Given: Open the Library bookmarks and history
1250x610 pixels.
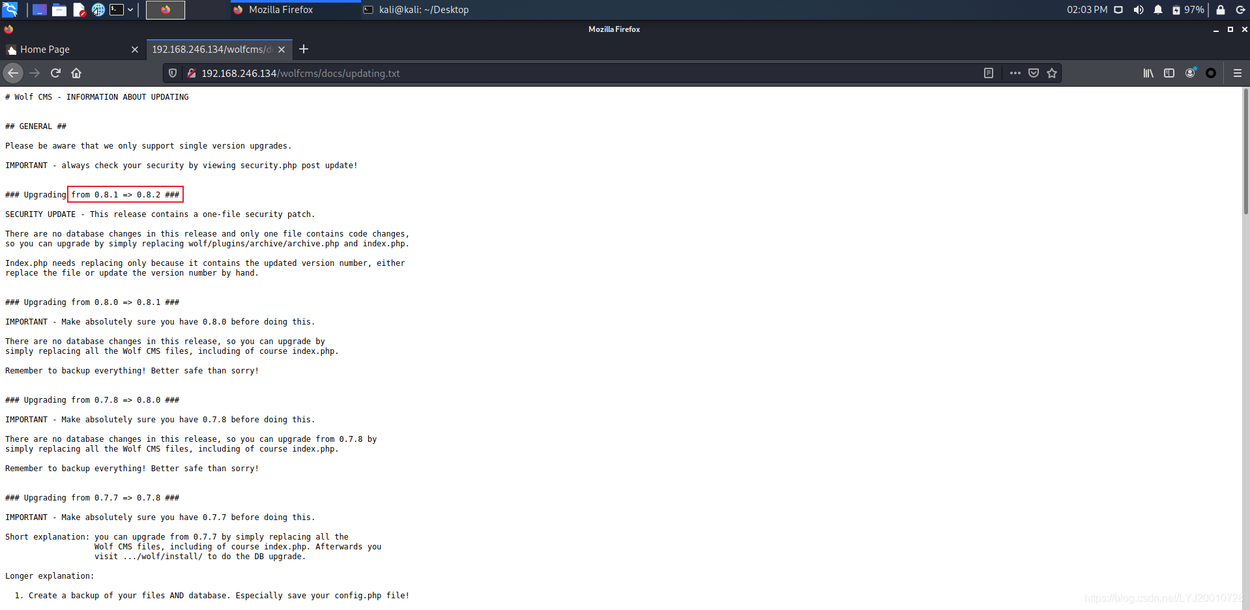Looking at the screenshot, I should pos(1148,73).
